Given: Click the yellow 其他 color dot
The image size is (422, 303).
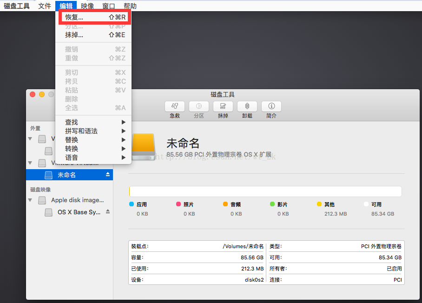Looking at the screenshot, I should tap(319, 204).
